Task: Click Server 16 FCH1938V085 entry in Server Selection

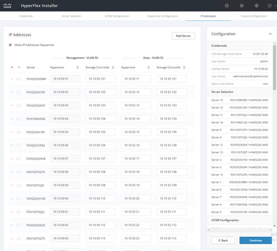Action: 240,100
